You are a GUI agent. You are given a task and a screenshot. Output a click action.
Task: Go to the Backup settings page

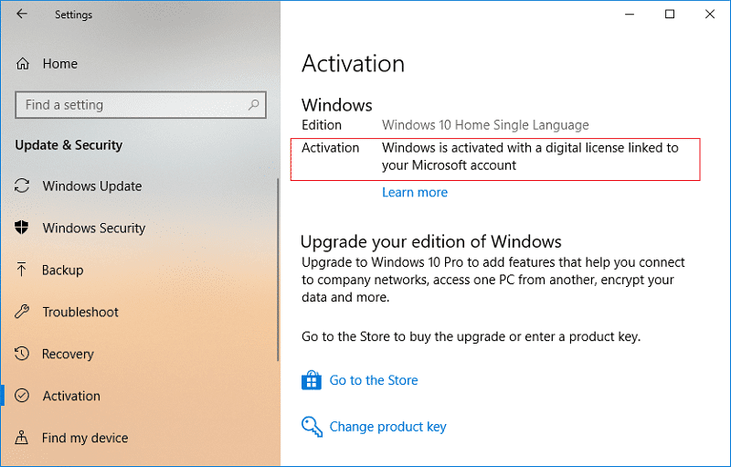[62, 271]
